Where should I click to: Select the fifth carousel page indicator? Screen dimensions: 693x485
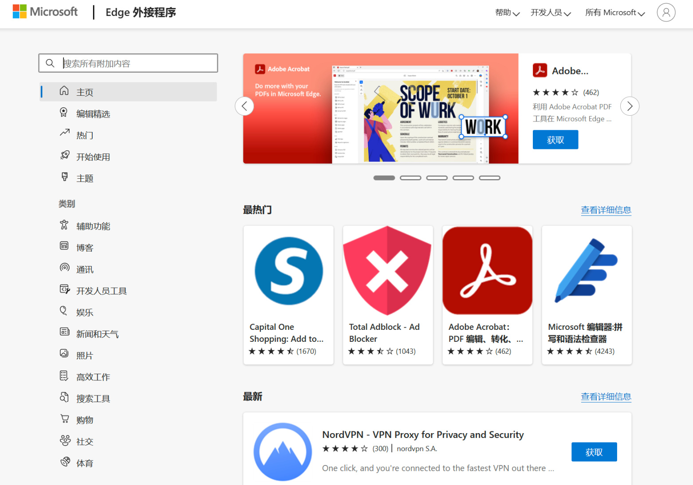[x=490, y=178]
